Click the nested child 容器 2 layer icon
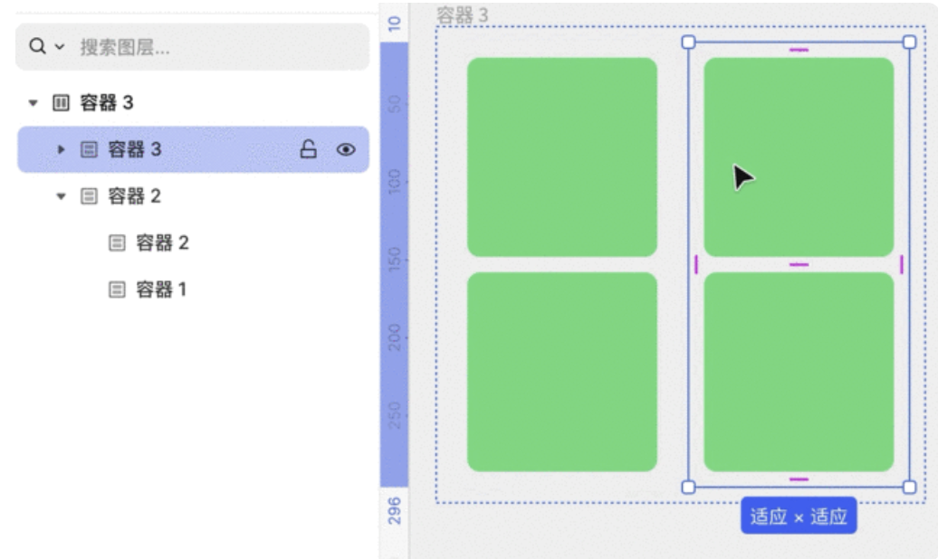This screenshot has height=559, width=938. point(117,243)
